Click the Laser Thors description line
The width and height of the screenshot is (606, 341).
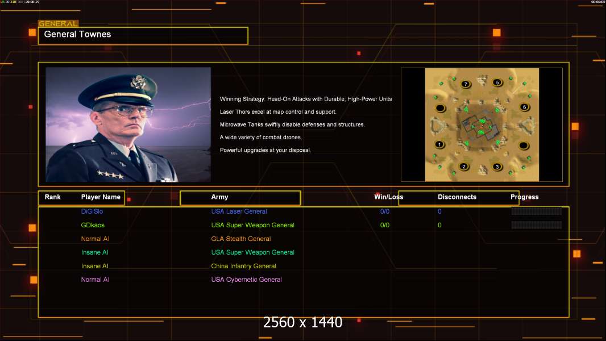[x=278, y=111]
